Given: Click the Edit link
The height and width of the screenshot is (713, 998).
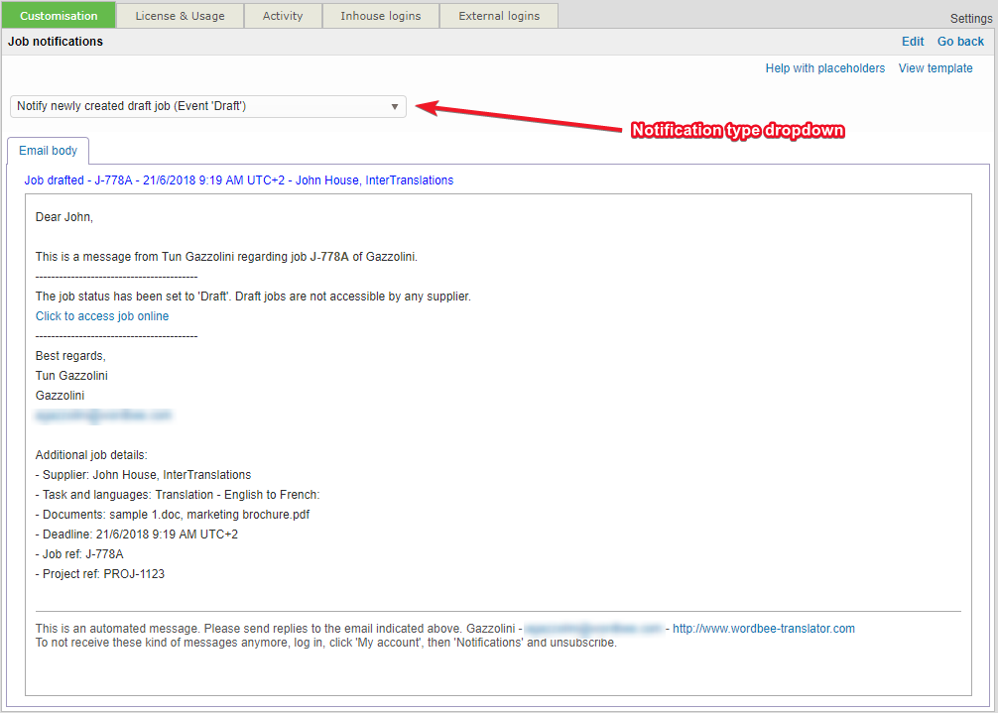Looking at the screenshot, I should pos(913,41).
